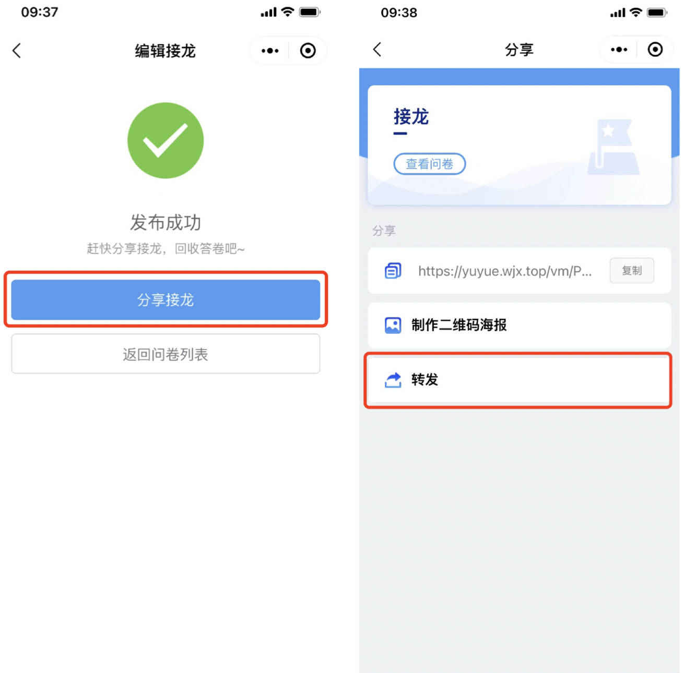This screenshot has height=673, width=684.
Task: Click the QR poster picture icon
Action: (x=393, y=325)
